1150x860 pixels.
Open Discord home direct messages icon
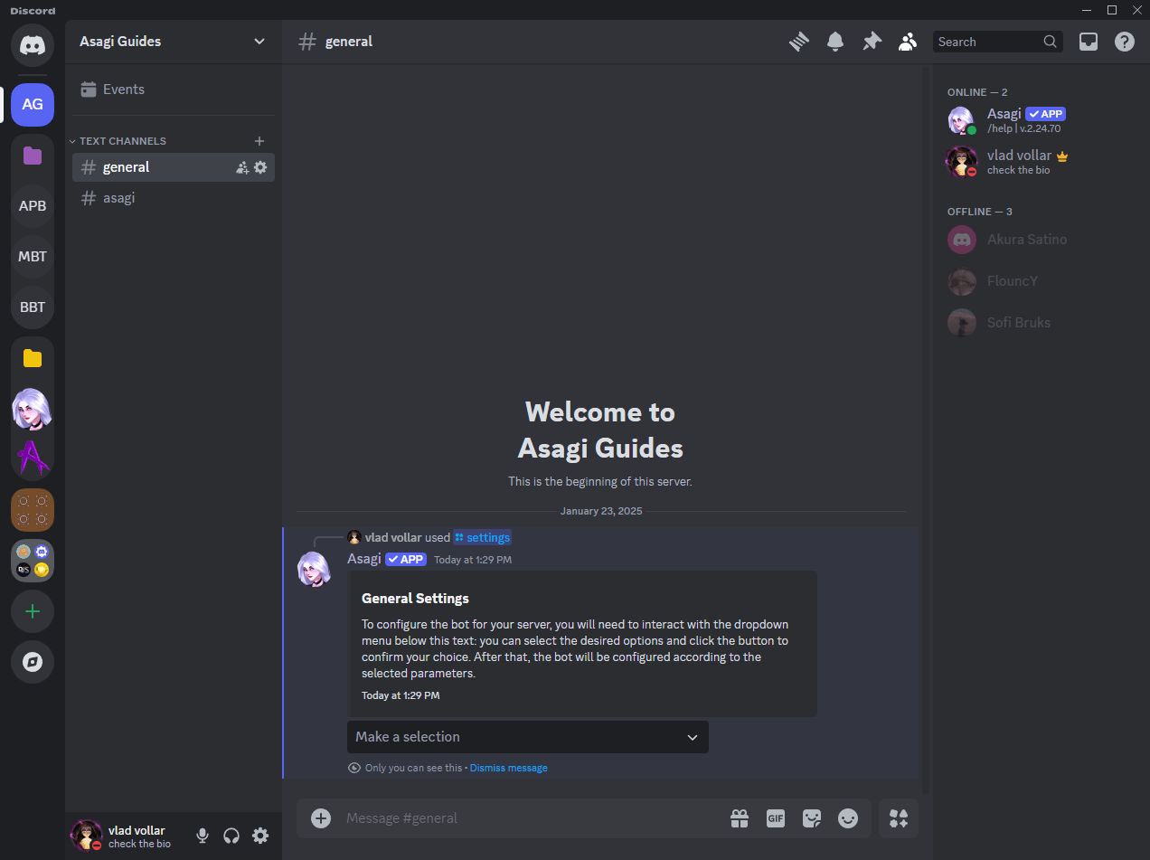[33, 43]
